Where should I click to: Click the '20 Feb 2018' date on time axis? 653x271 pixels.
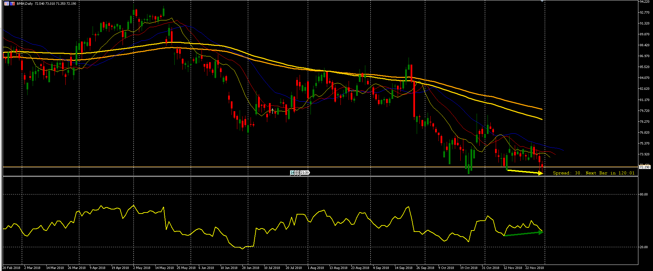[12, 268]
